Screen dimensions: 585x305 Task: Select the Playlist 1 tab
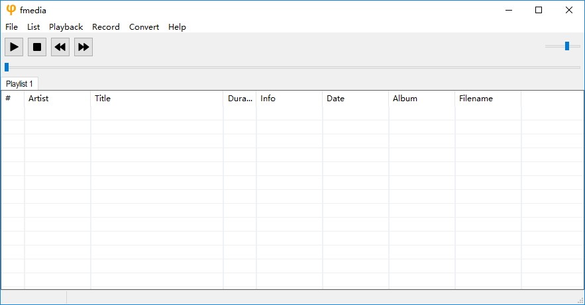coord(19,84)
